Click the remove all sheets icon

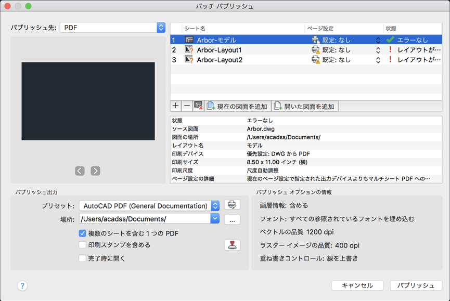198,106
